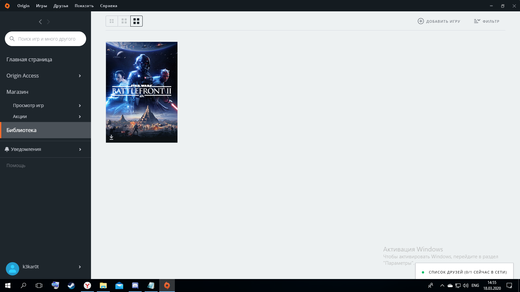Open the Windows notification center

tap(509, 286)
